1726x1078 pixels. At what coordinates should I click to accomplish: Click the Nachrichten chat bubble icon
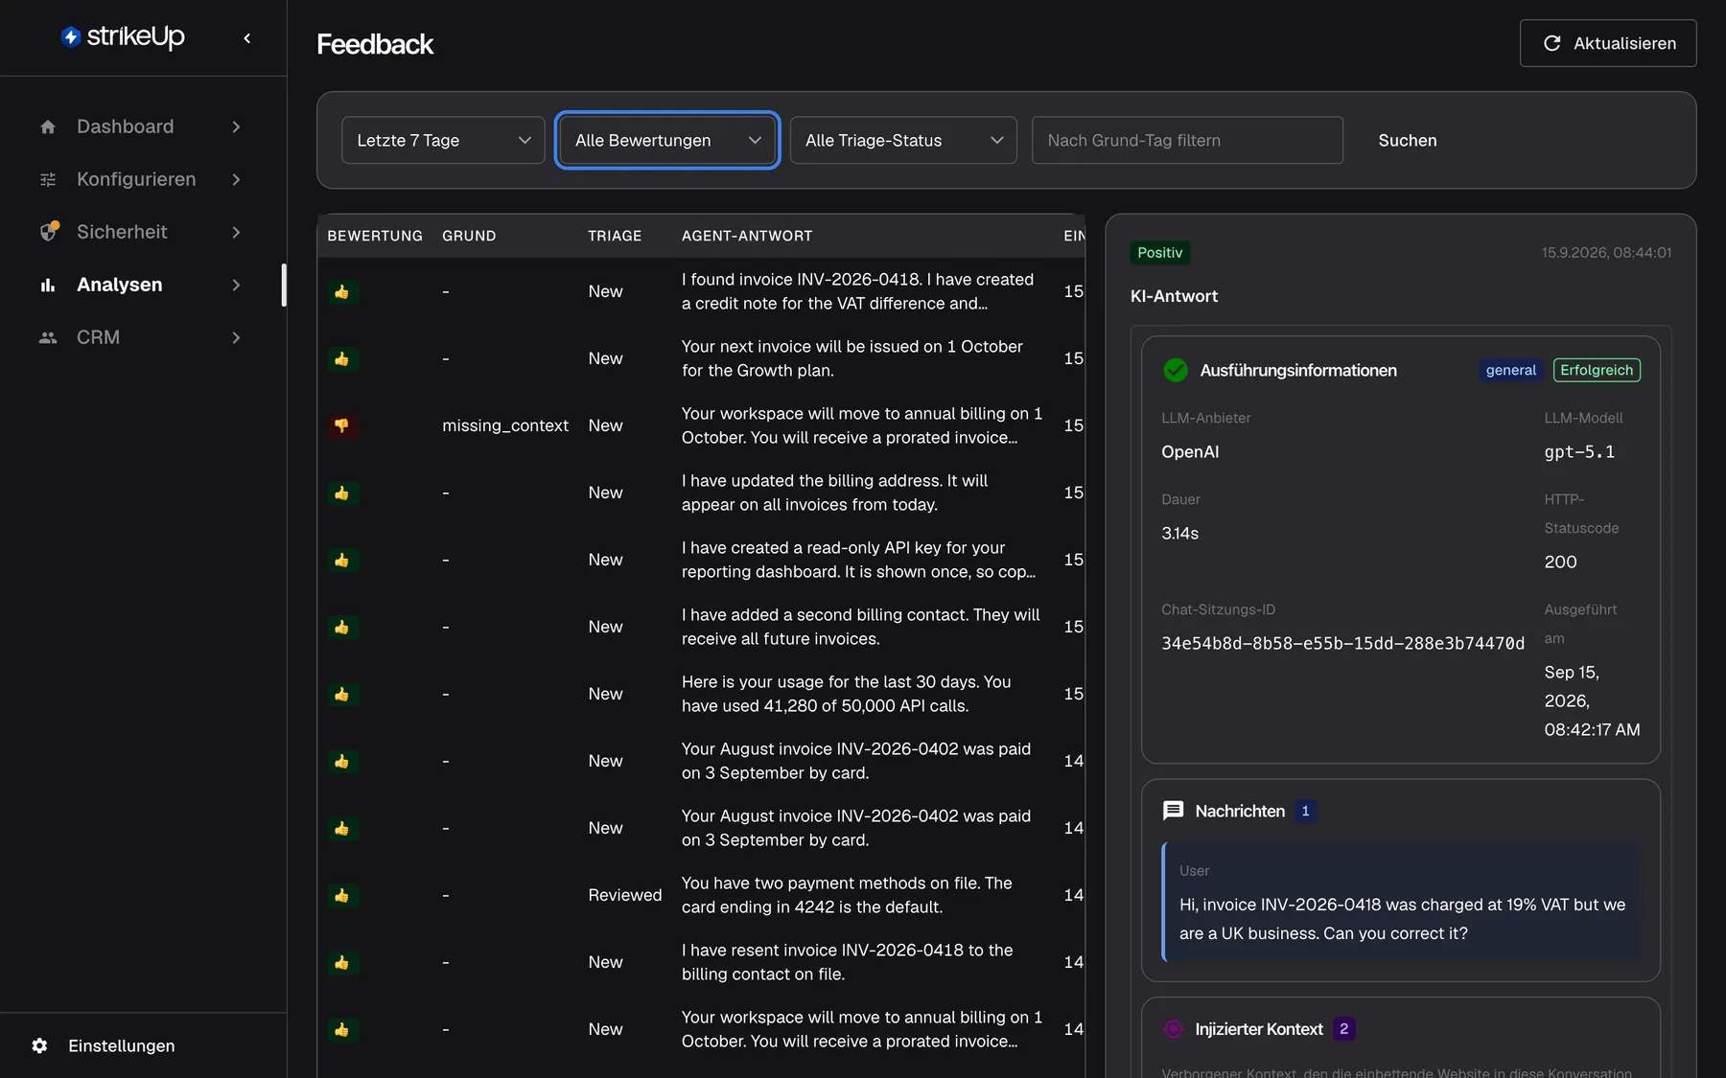[1173, 811]
